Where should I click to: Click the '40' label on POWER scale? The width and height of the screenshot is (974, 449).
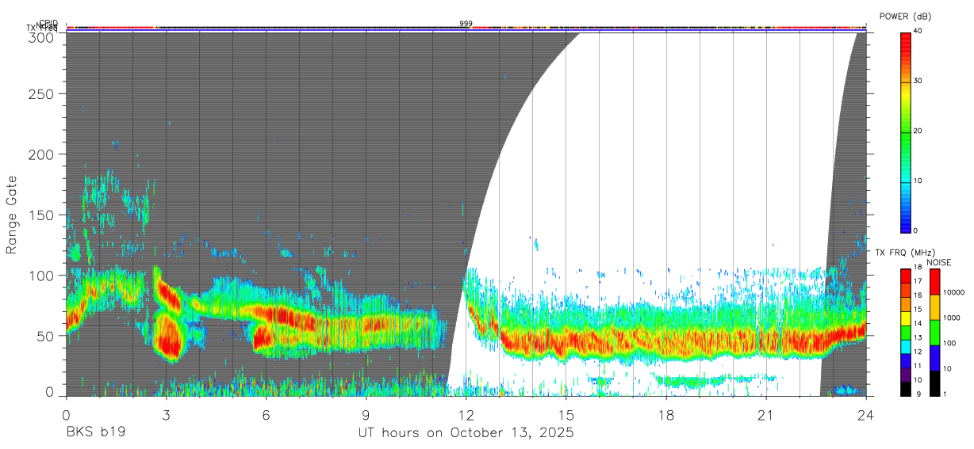[x=918, y=32]
